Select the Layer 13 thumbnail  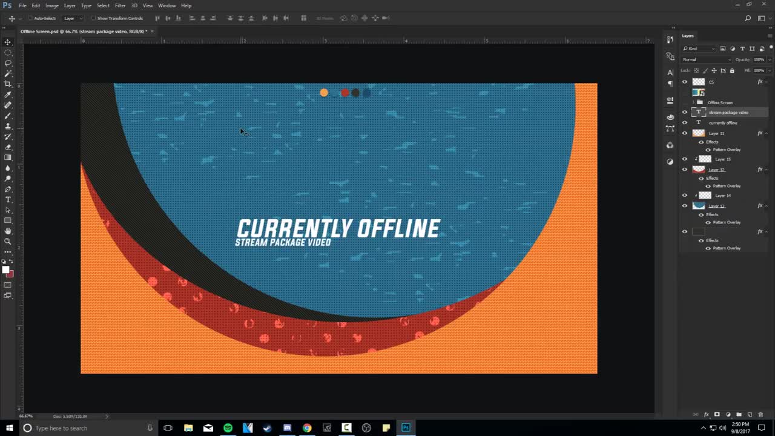click(x=699, y=206)
